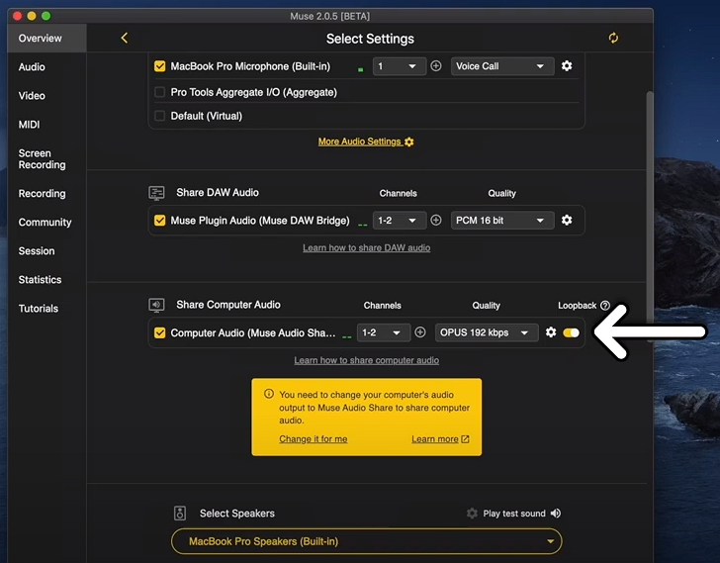Click the Share Computer Audio icon
This screenshot has width=720, height=563.
[156, 305]
